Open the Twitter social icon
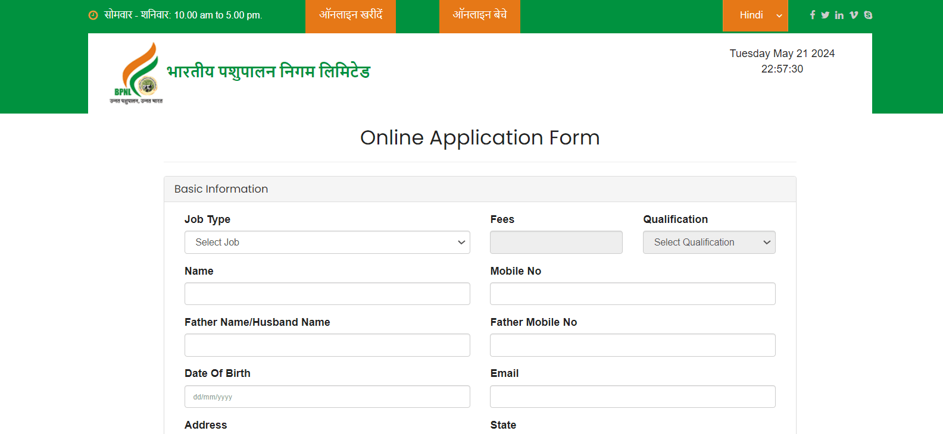943x434 pixels. click(x=825, y=15)
